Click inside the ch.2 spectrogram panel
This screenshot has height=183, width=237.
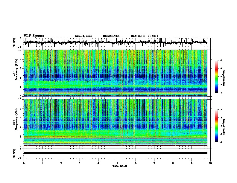pos(116,123)
